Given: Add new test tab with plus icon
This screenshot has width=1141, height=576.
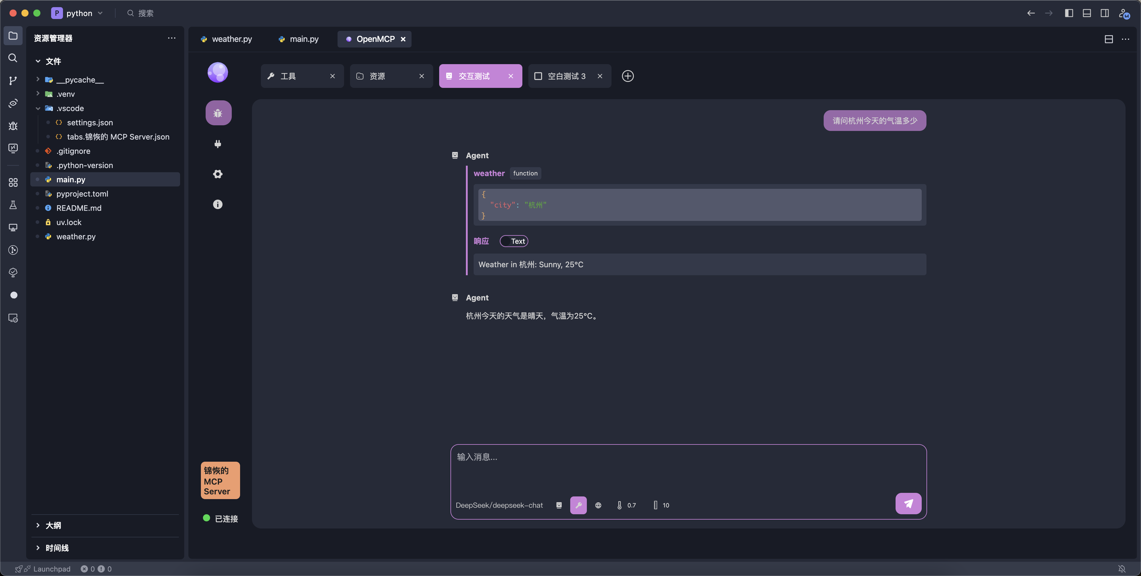Looking at the screenshot, I should [628, 76].
